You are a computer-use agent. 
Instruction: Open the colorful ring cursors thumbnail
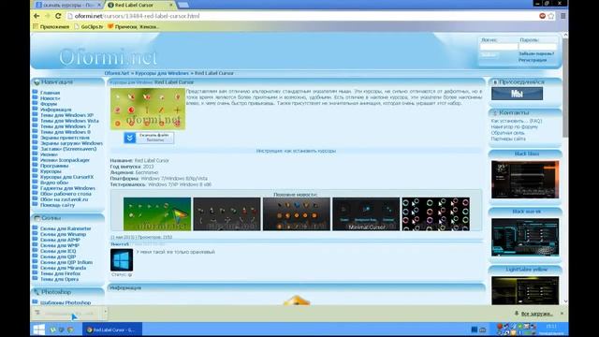[x=436, y=214]
